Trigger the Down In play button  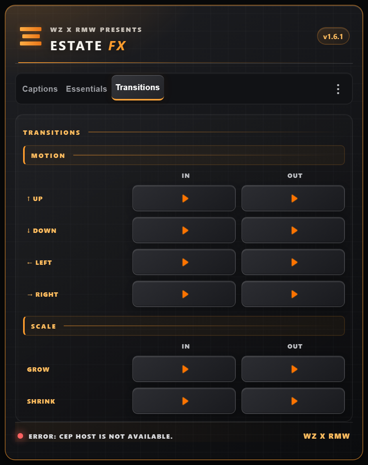click(x=184, y=231)
